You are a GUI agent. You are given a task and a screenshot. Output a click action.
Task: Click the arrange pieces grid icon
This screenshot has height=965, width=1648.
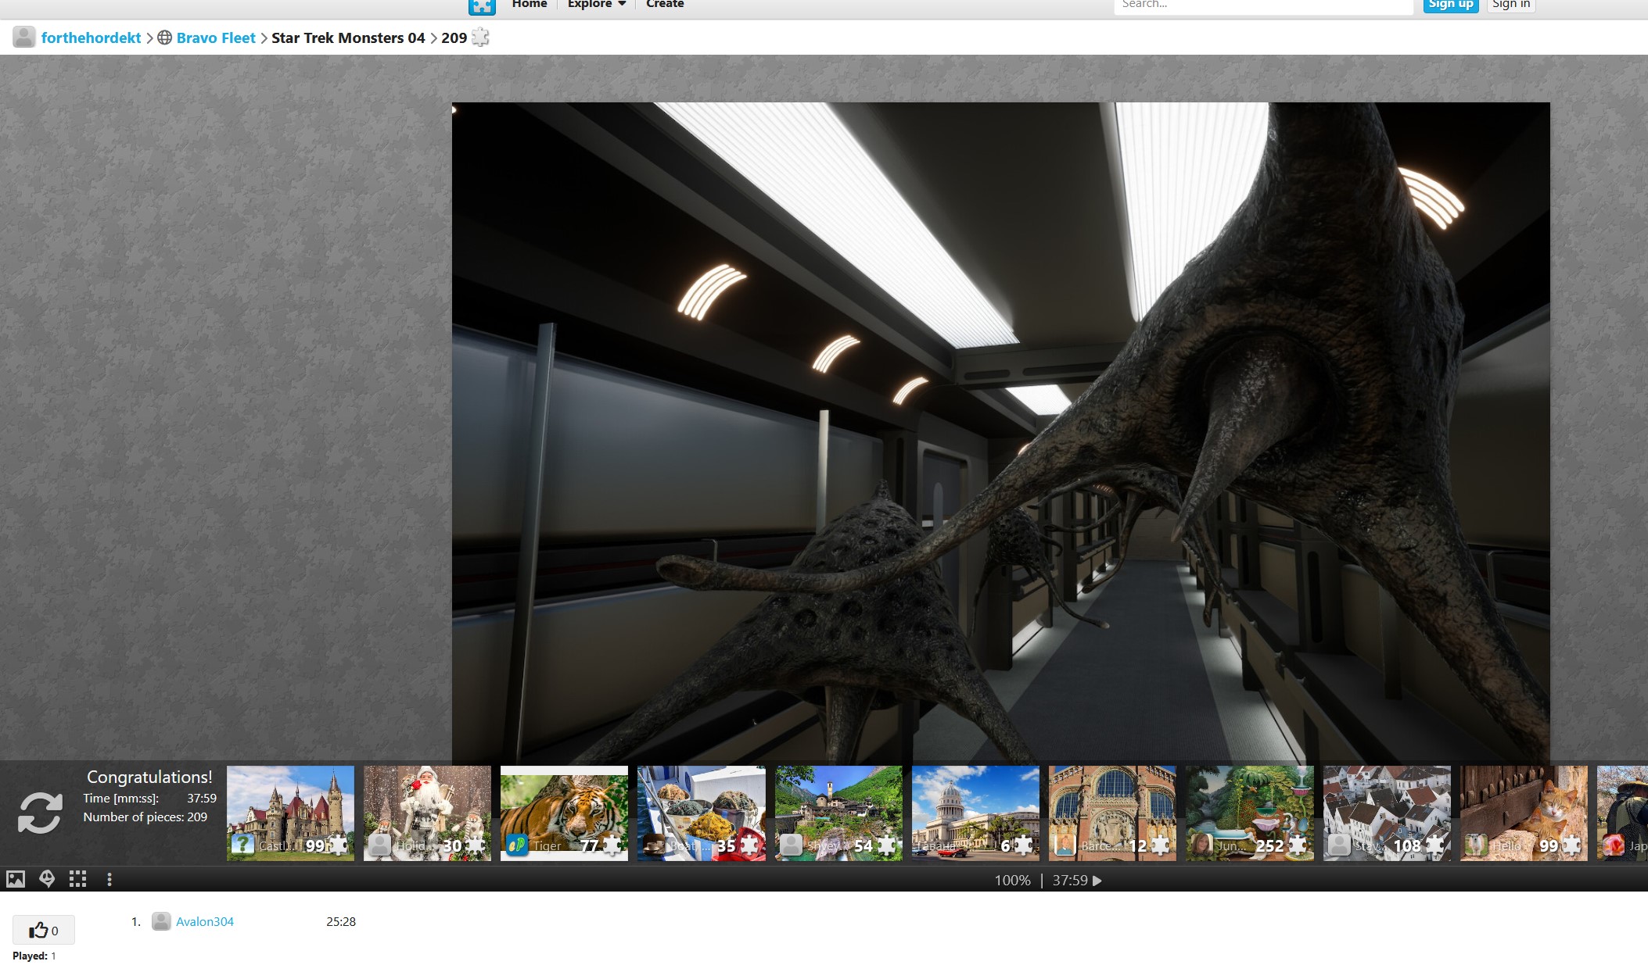pyautogui.click(x=77, y=879)
